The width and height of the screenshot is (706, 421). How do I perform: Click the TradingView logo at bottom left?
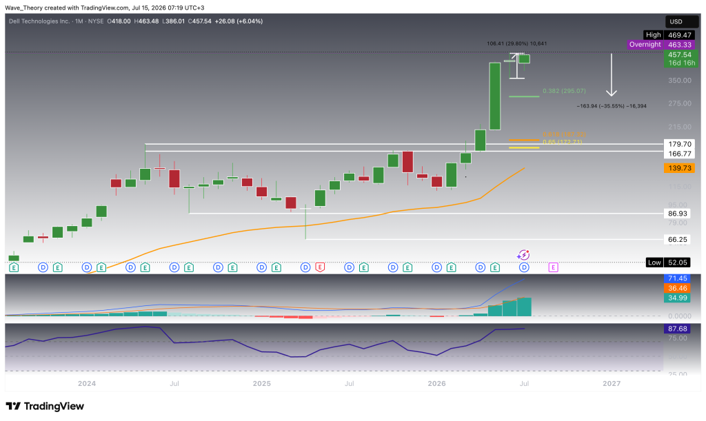pyautogui.click(x=45, y=406)
